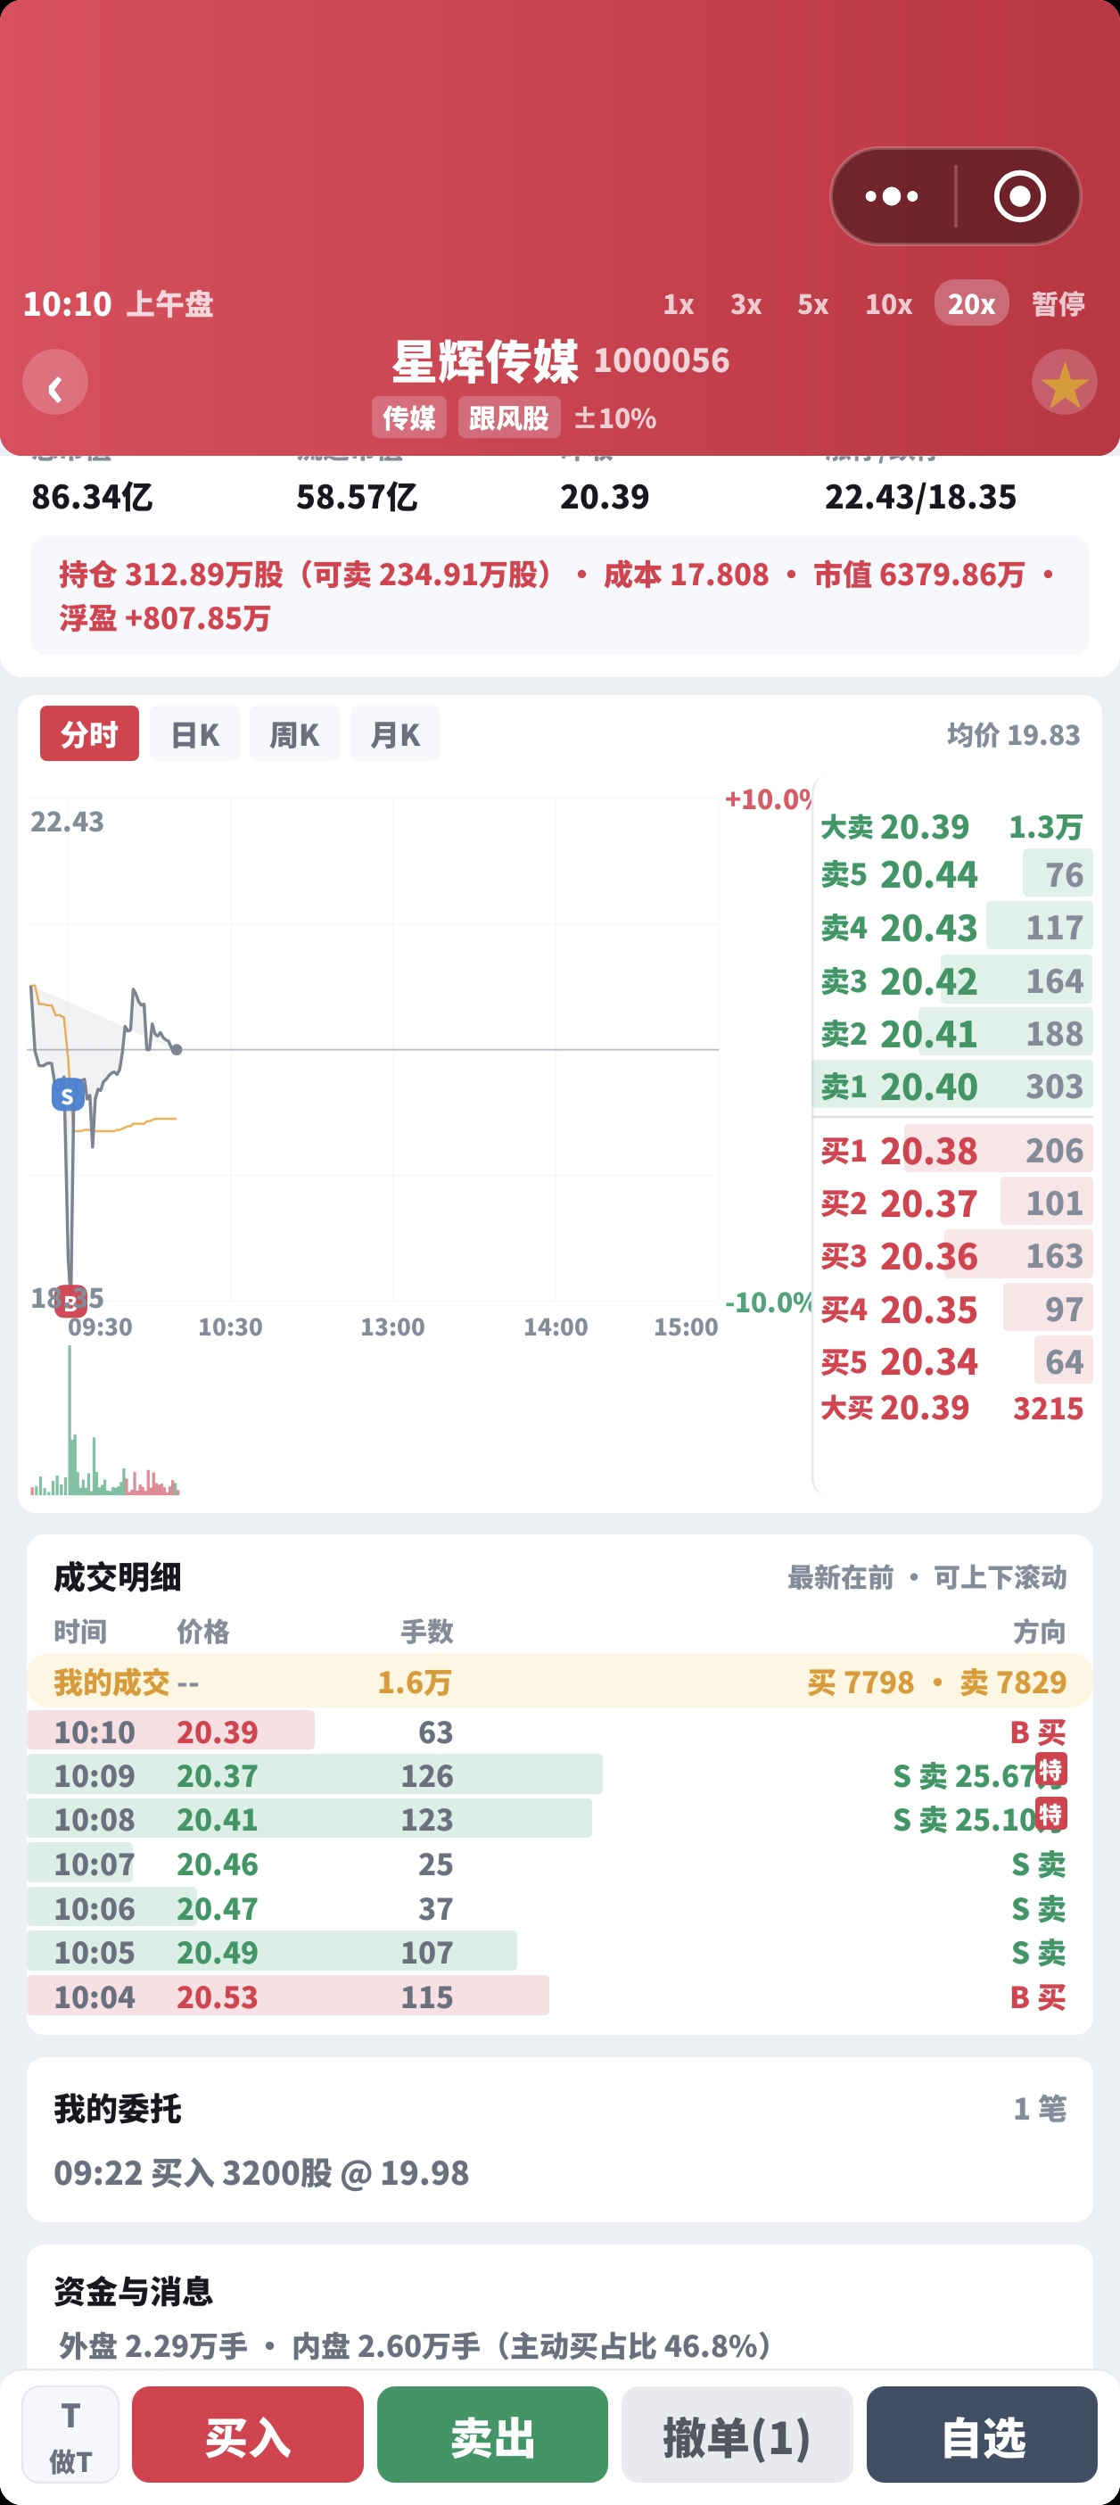Open mini-program three-dots menu
1120x2505 pixels.
[x=892, y=196]
